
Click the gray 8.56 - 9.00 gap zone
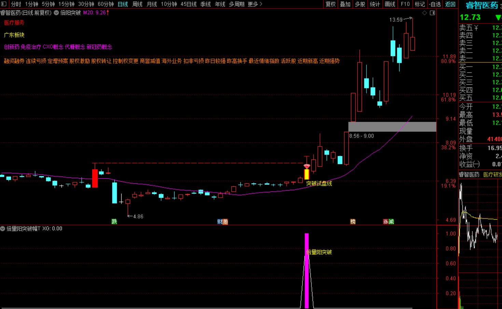coord(392,127)
